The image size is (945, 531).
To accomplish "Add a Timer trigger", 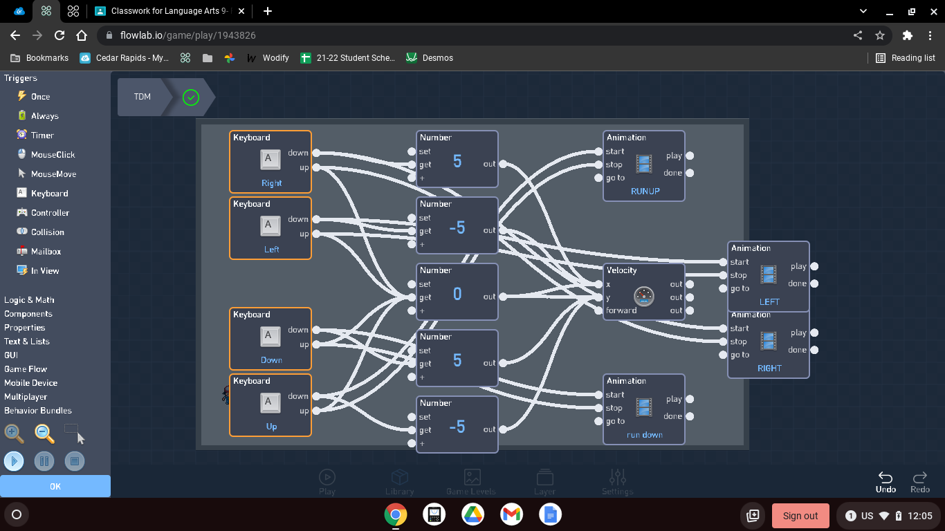I will 35,136.
